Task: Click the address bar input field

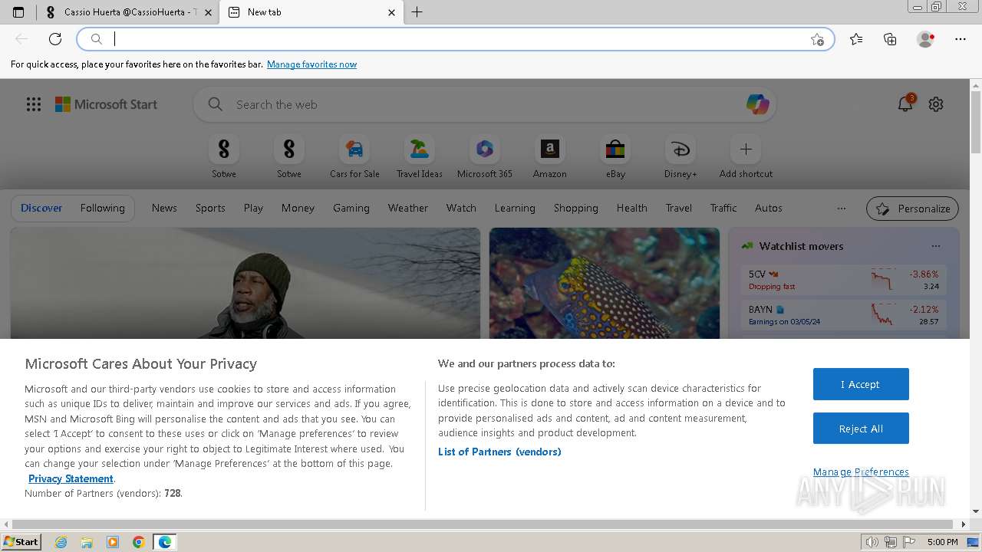Action: 456,39
